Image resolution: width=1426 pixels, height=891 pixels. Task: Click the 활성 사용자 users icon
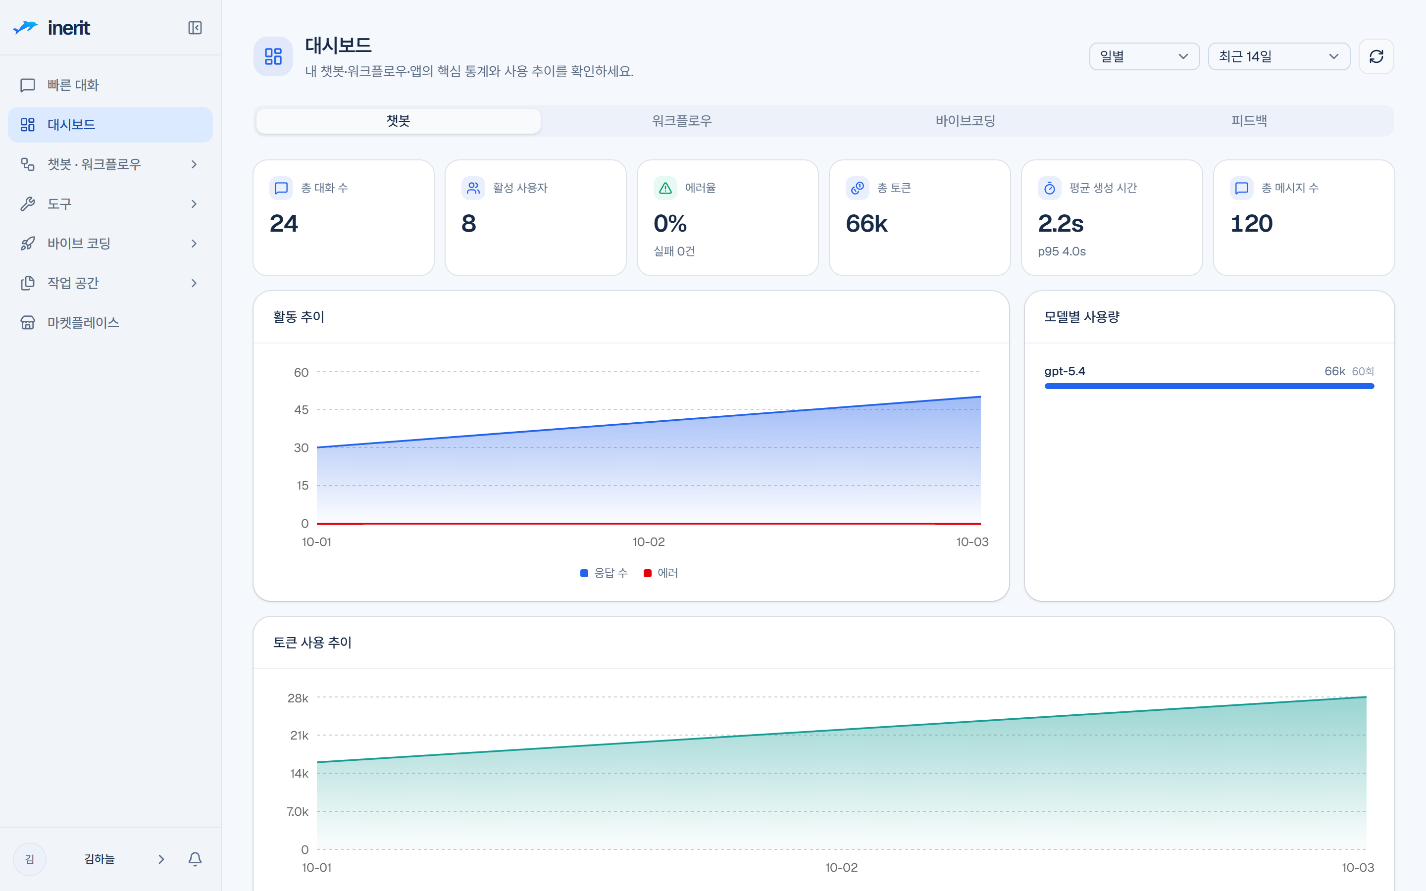[473, 188]
